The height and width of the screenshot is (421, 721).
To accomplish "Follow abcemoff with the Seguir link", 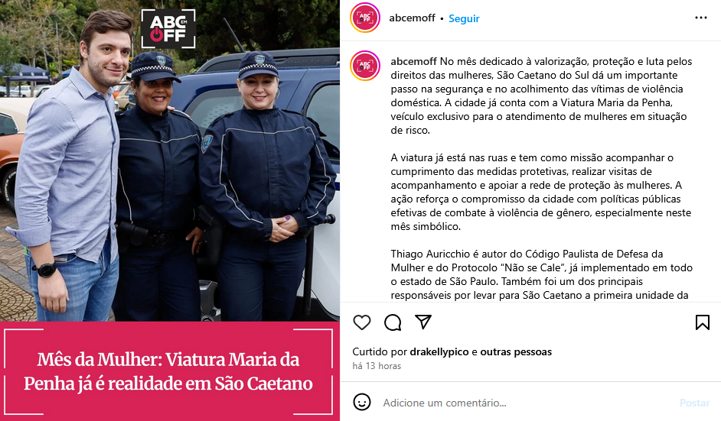I will (464, 18).
